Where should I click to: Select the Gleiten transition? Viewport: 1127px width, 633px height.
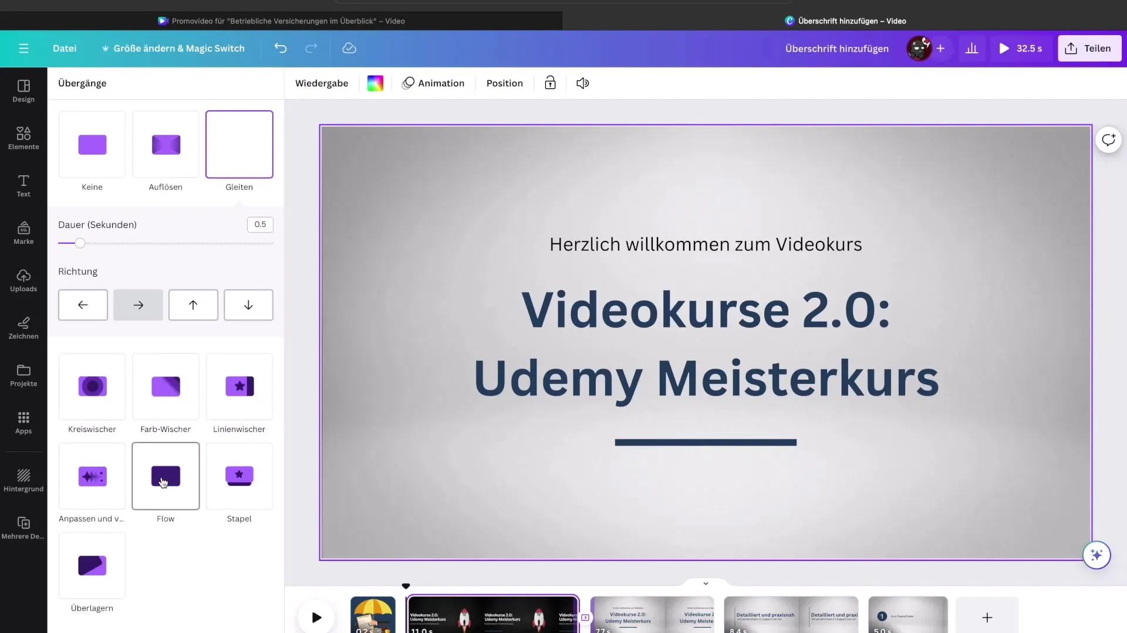pyautogui.click(x=239, y=144)
